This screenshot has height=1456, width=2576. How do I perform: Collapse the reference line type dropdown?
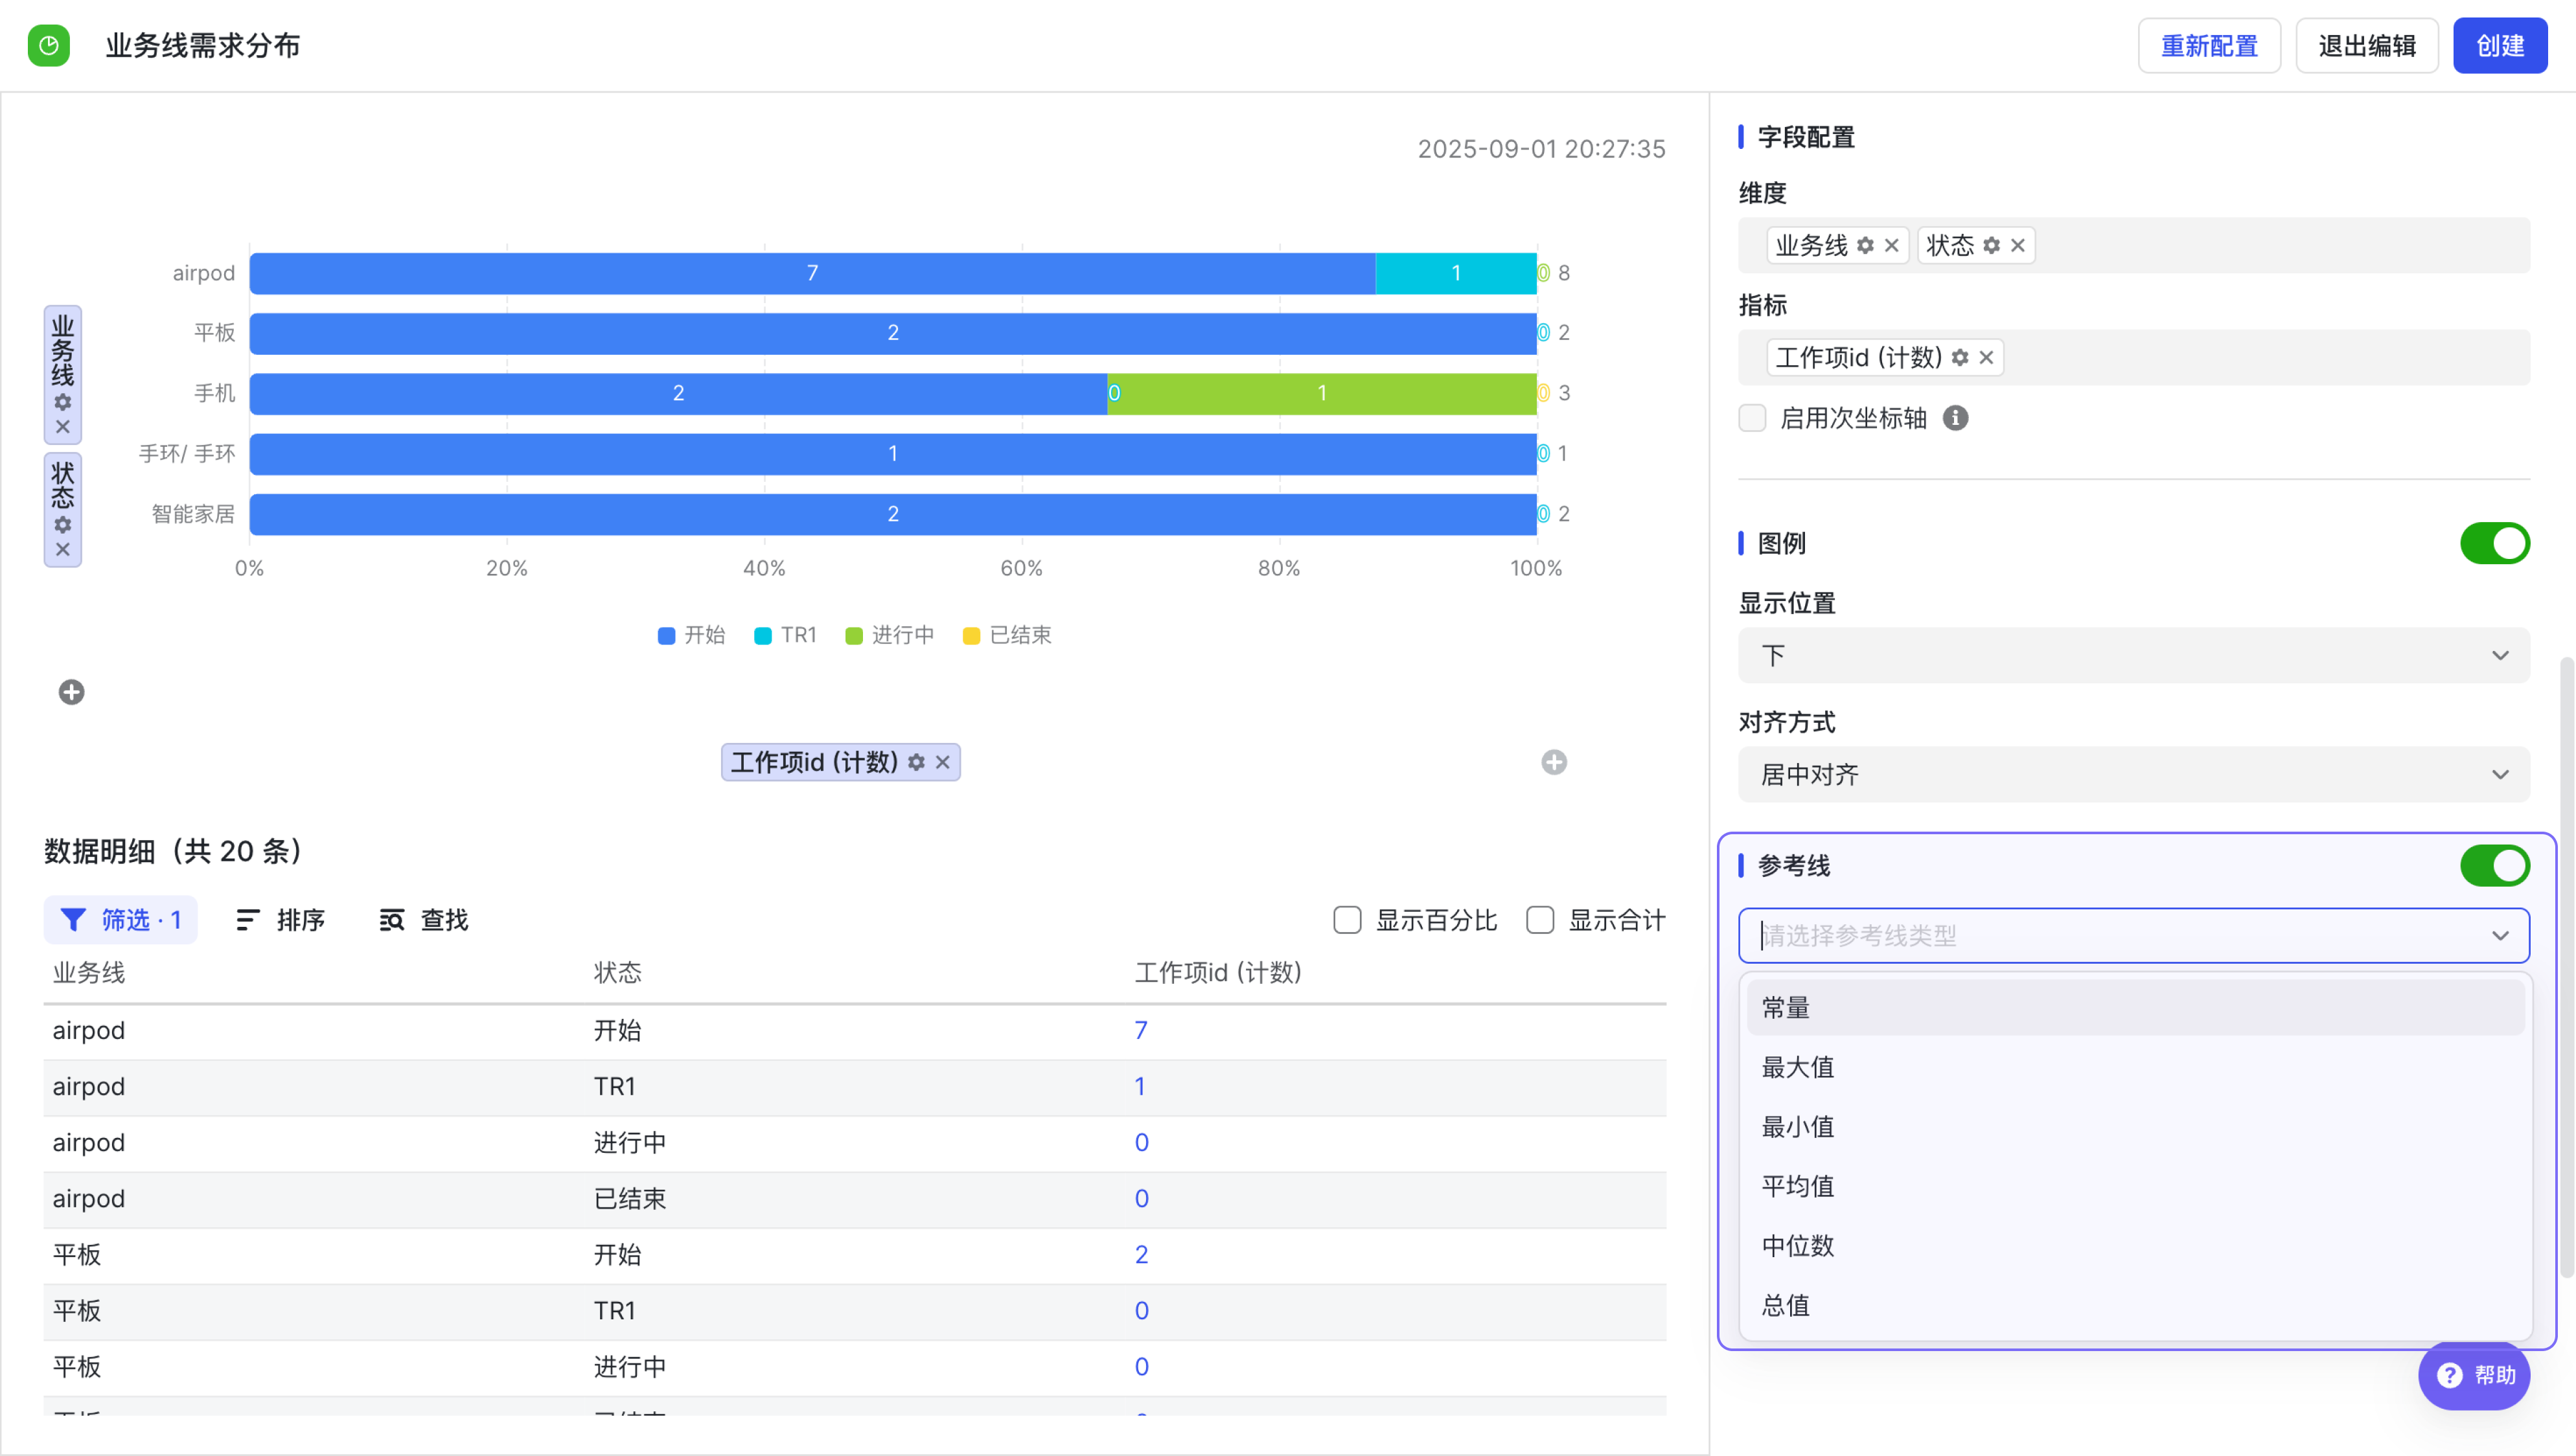point(2500,936)
